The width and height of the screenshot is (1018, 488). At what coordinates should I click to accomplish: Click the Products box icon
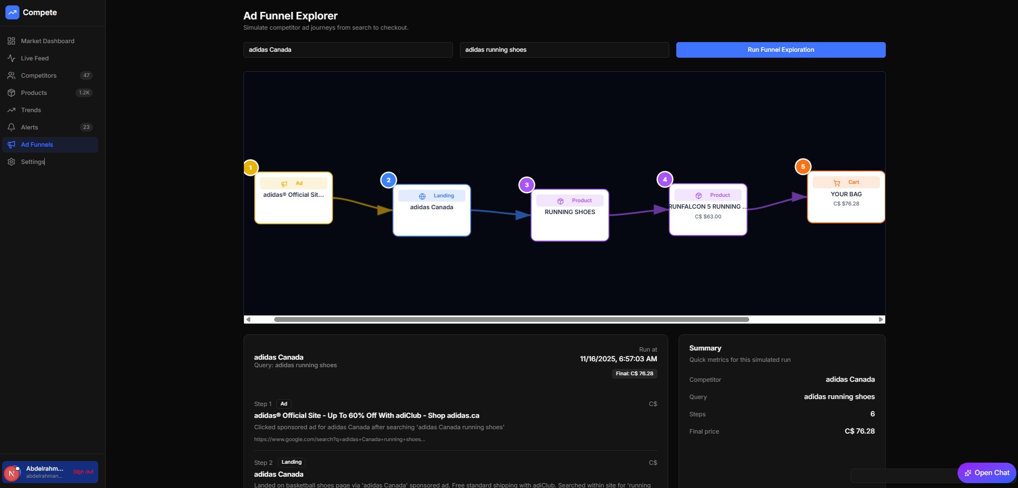11,93
